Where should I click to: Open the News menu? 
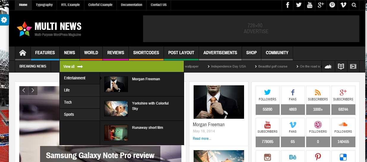(x=69, y=53)
